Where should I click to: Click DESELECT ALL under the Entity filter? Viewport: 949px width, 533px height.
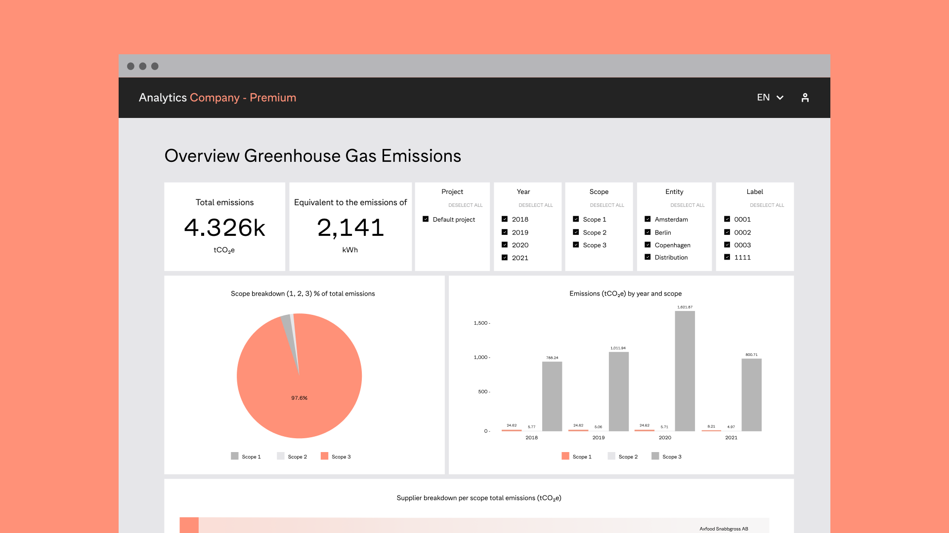click(x=687, y=205)
